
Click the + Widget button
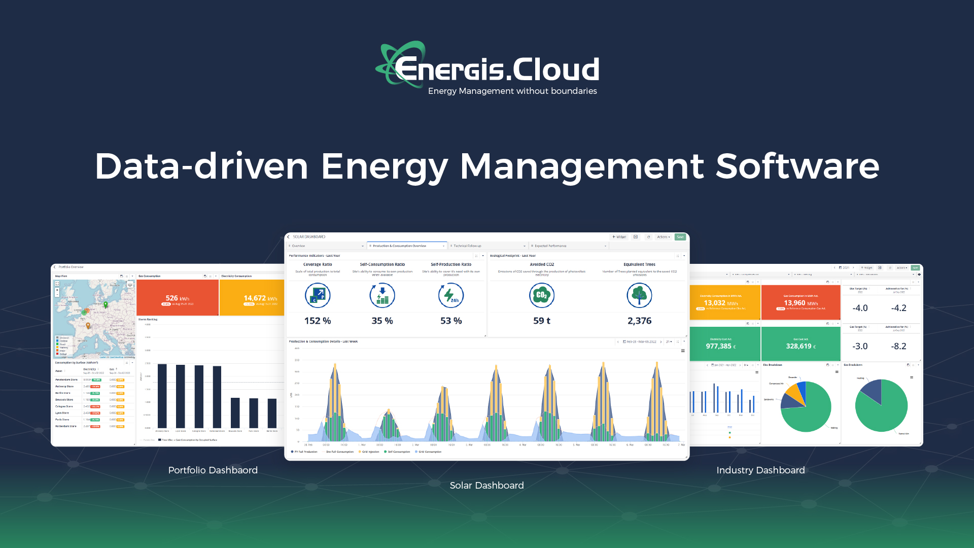pyautogui.click(x=619, y=237)
